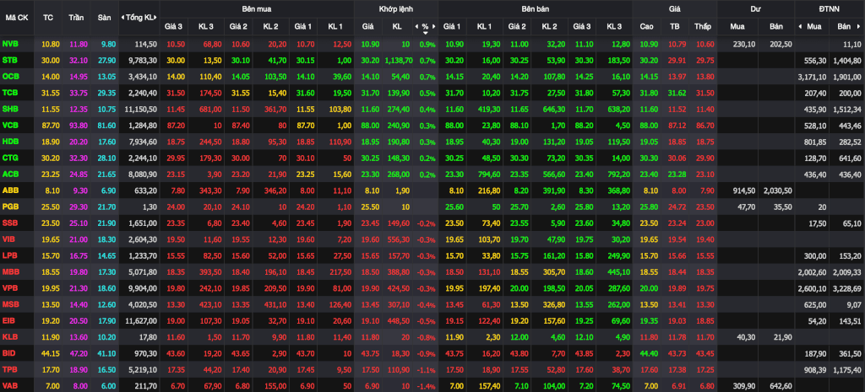Click the TB average price header

click(675, 26)
